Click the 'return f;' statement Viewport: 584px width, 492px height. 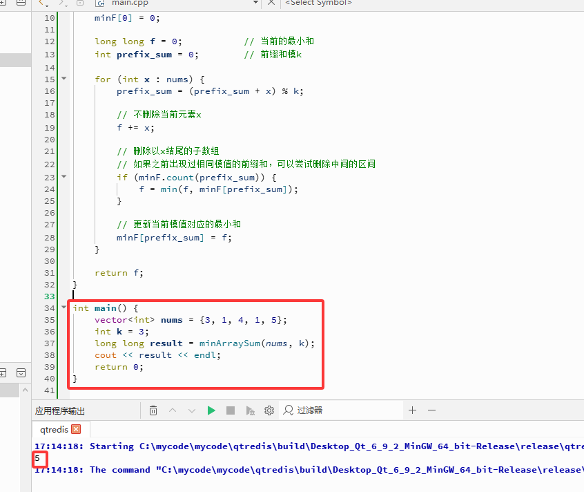119,273
